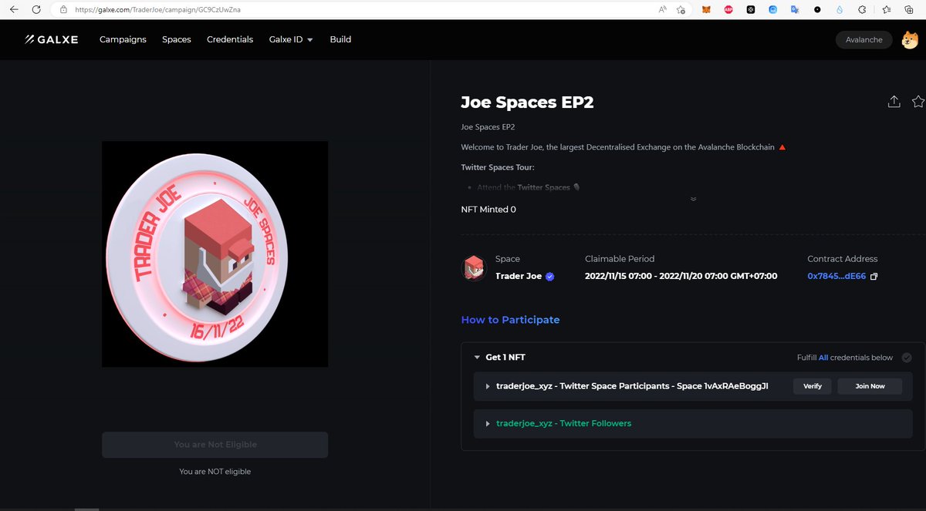The width and height of the screenshot is (926, 511).
Task: Expand the Galxe ID dropdown
Action: [x=291, y=39]
